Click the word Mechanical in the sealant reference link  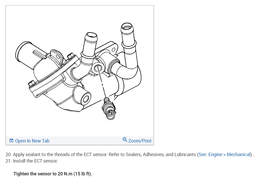coord(239,154)
